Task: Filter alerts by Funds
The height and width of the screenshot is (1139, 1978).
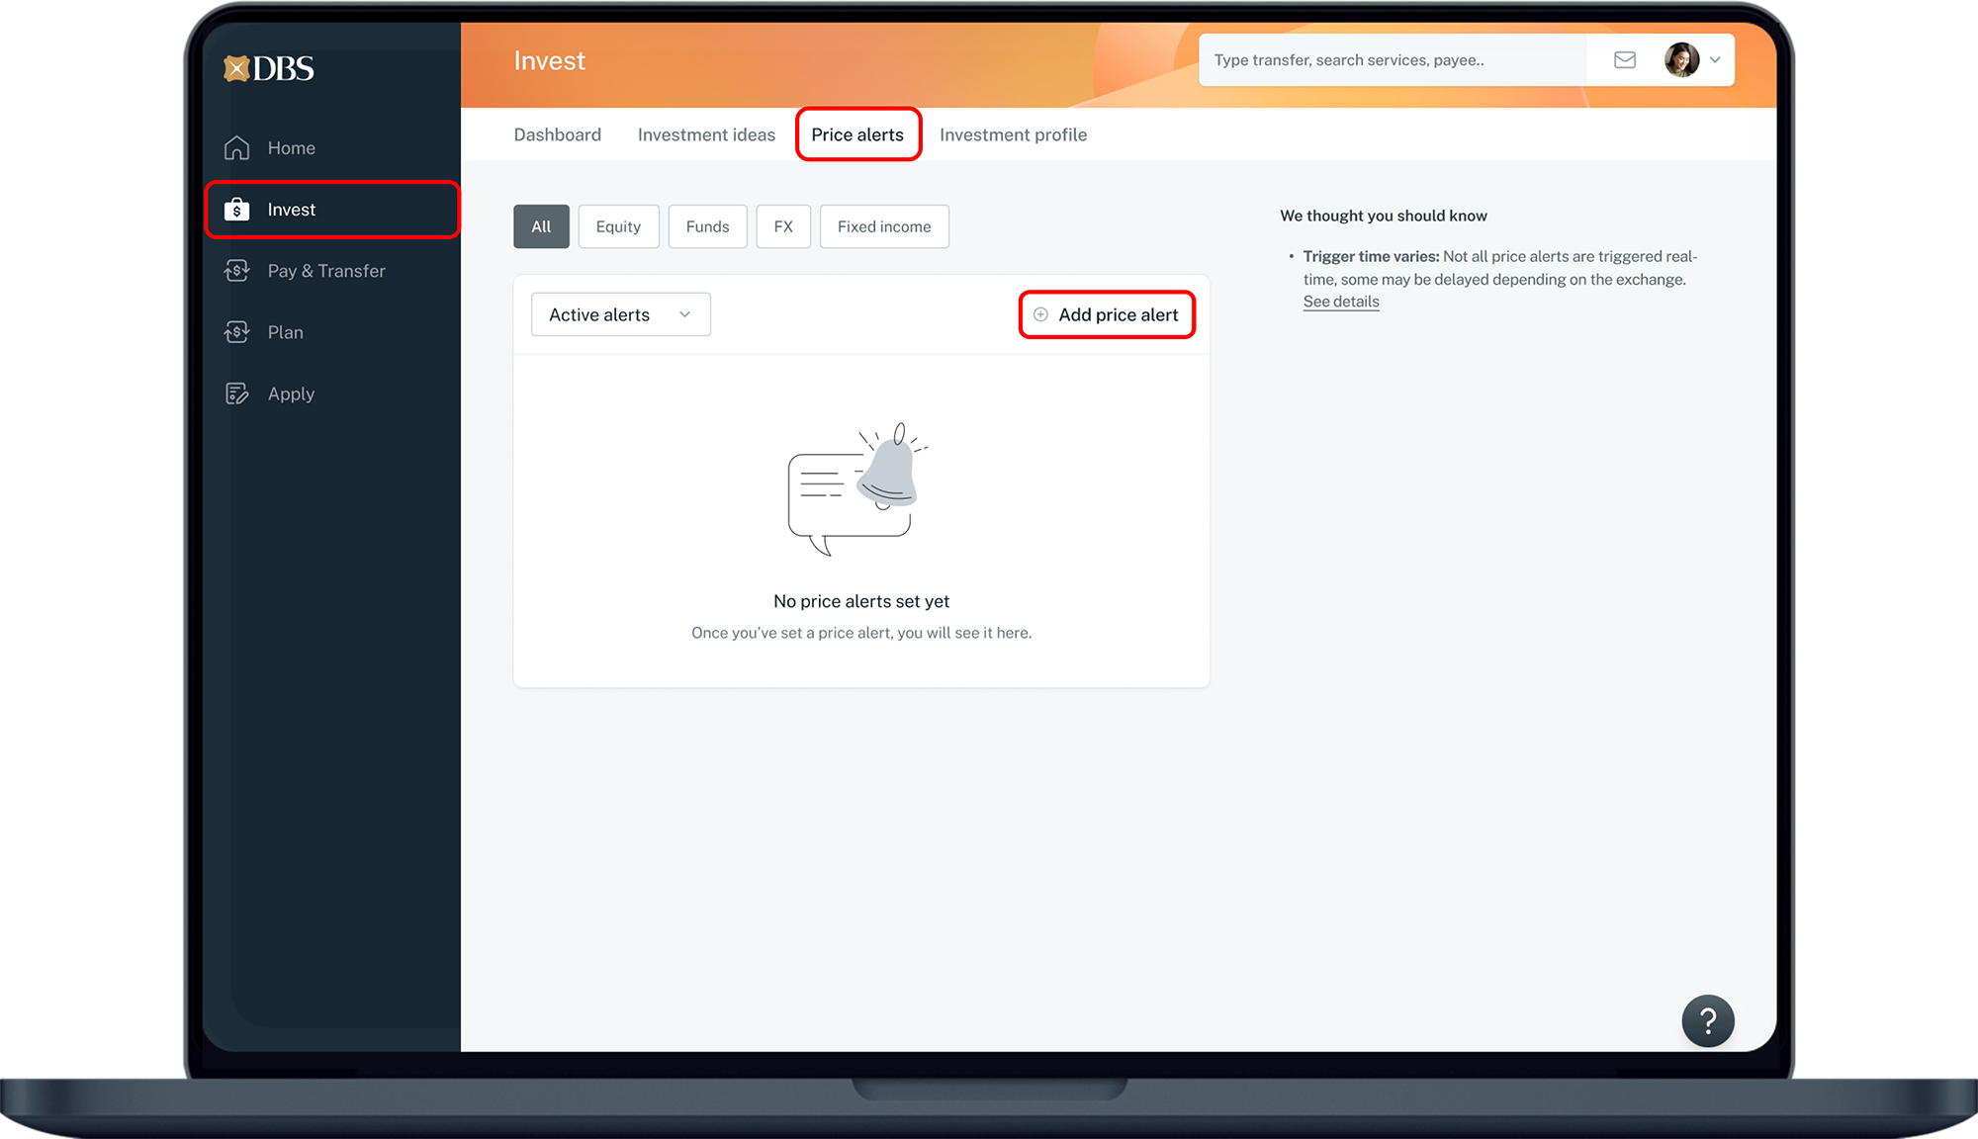Action: 707,226
